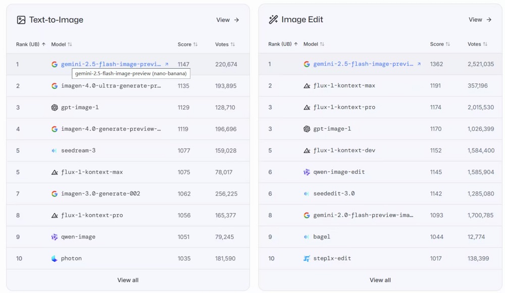Open the View link in Text-to-Image header
The width and height of the screenshot is (505, 293).
[x=227, y=20]
